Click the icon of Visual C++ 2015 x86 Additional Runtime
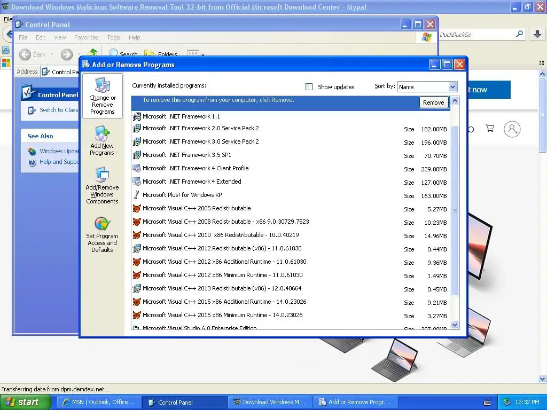 coord(137,302)
